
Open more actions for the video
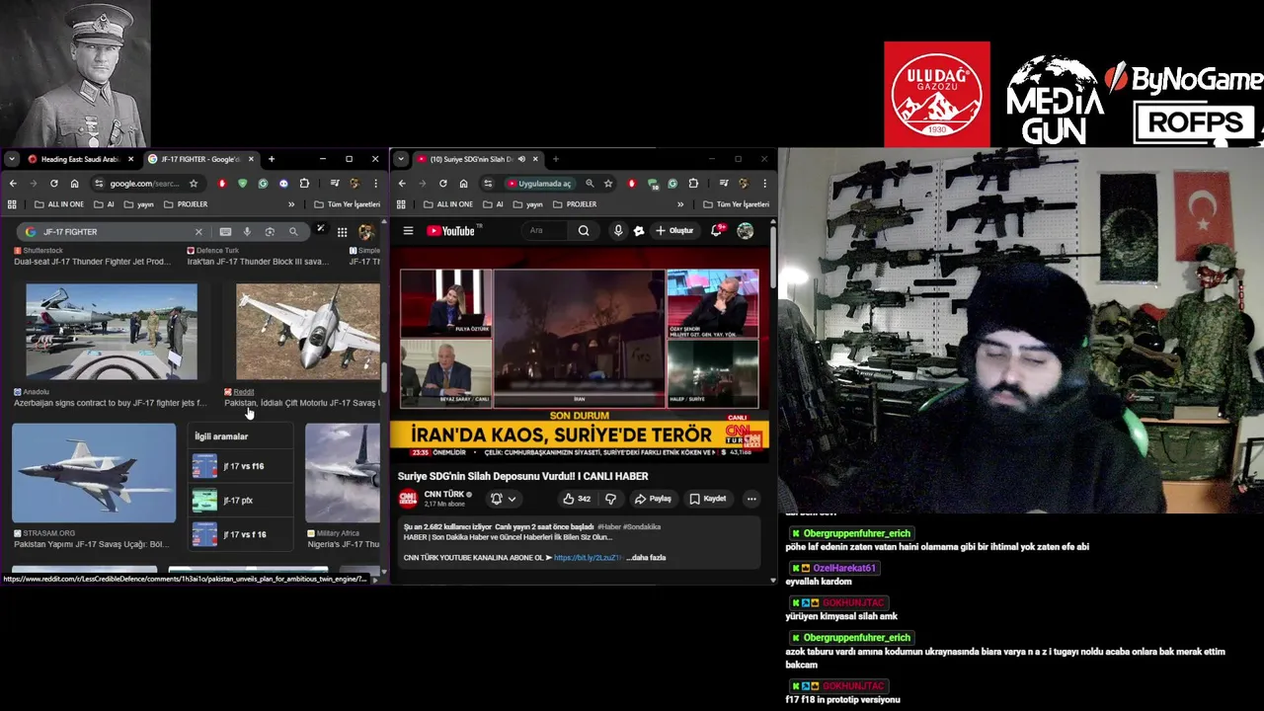pyautogui.click(x=751, y=499)
